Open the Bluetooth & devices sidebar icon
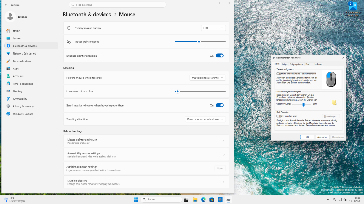 click(x=9, y=46)
